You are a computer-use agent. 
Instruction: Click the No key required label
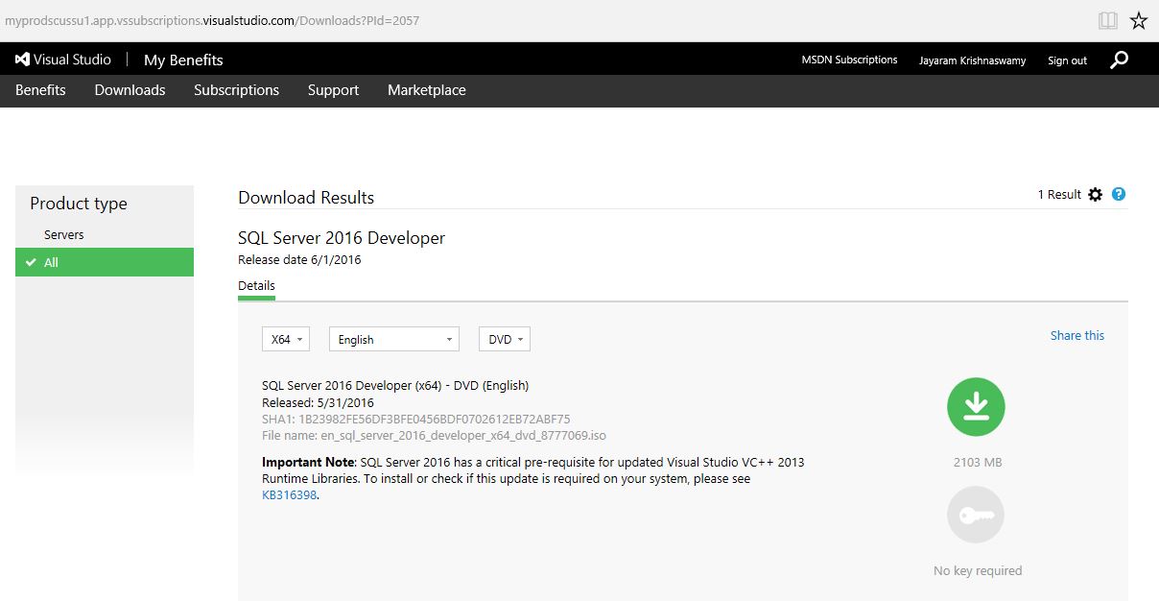point(978,570)
